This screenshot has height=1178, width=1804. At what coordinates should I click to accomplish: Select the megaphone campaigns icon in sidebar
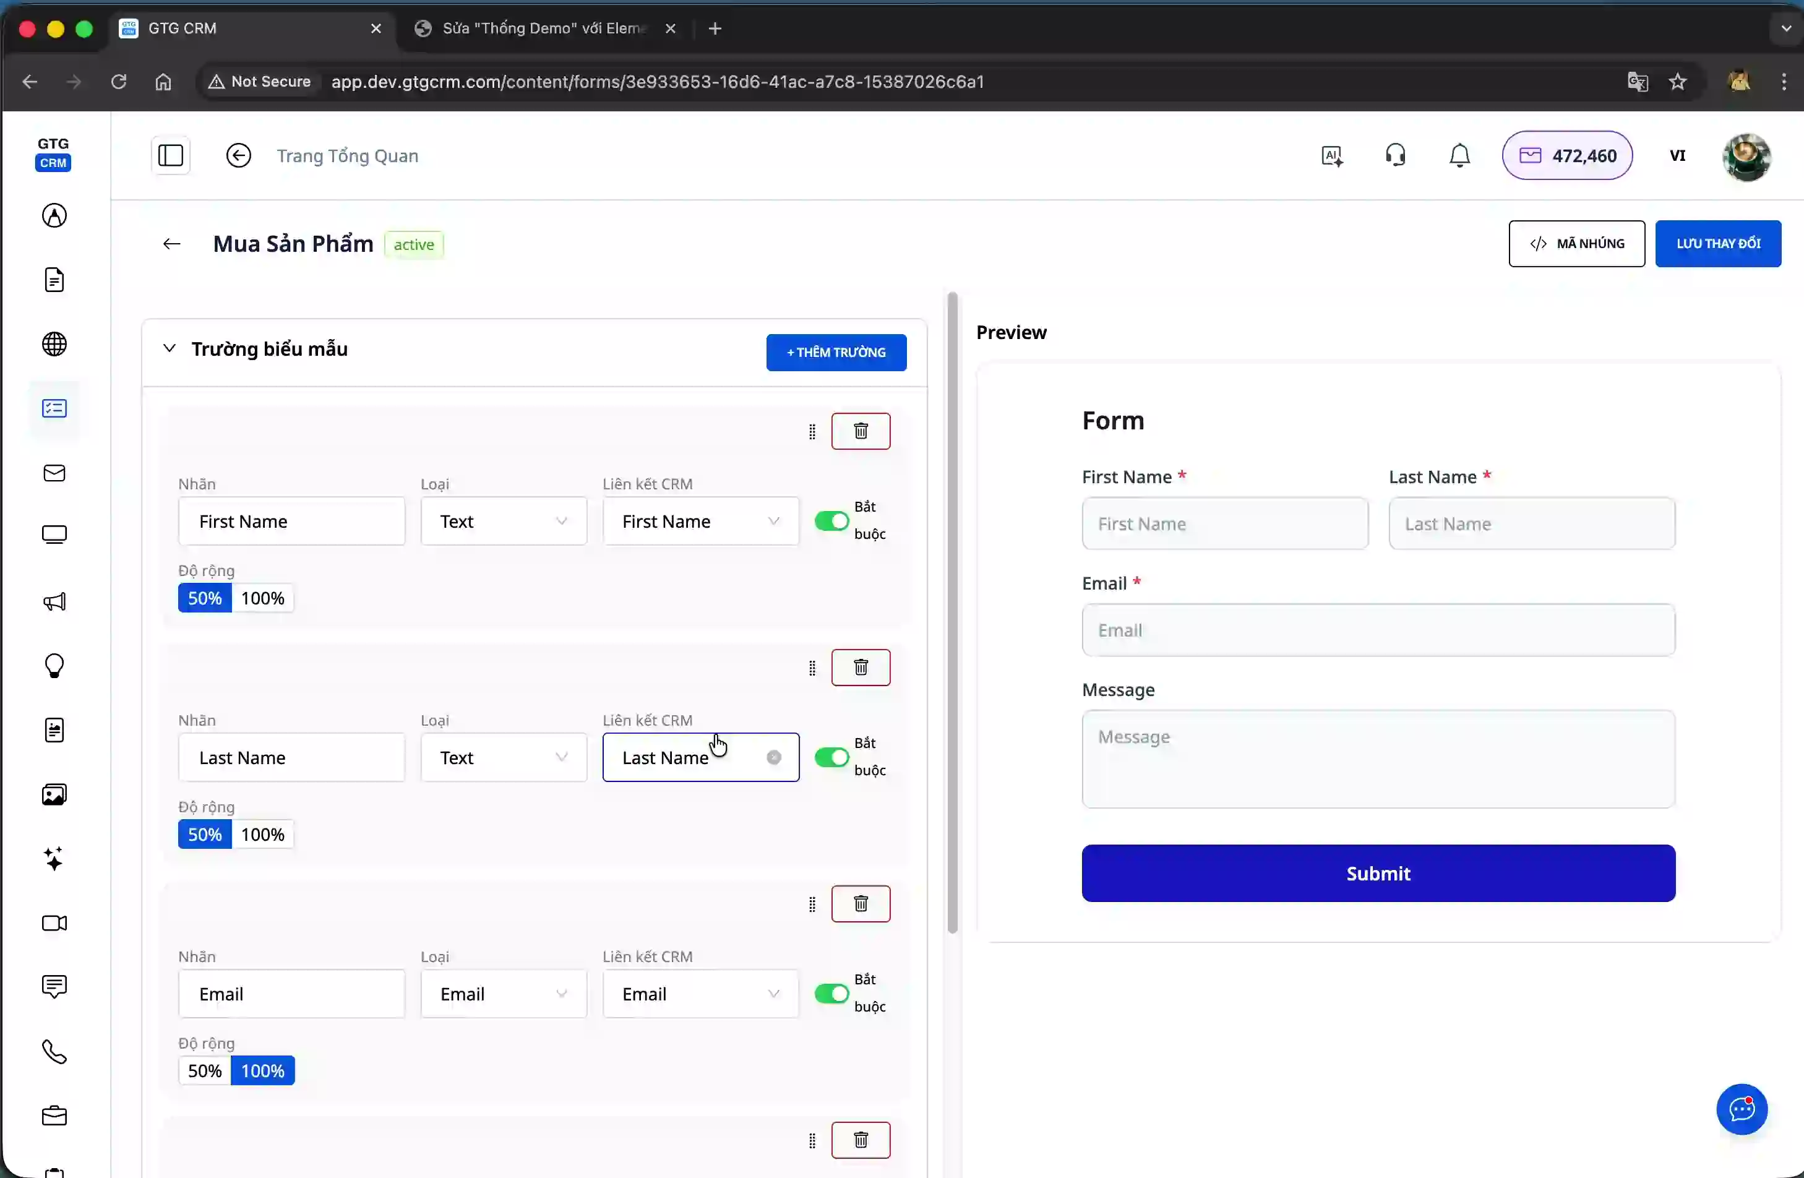[x=54, y=601]
